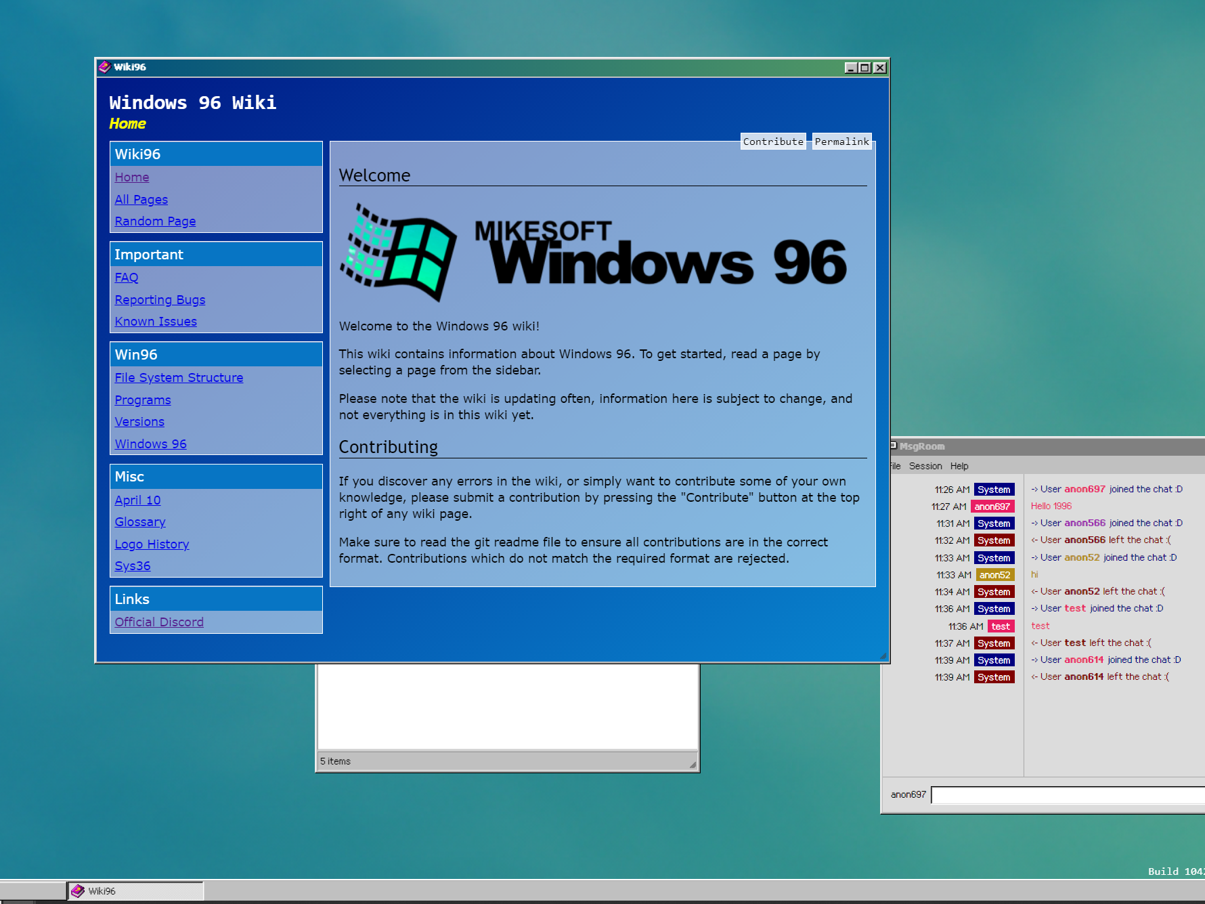Open the FAQ page
The image size is (1205, 904).
pyautogui.click(x=127, y=278)
